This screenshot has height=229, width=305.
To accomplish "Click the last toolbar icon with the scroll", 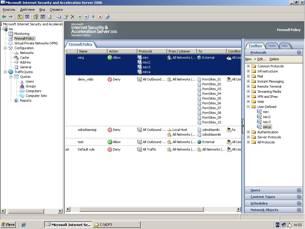I will (107, 17).
